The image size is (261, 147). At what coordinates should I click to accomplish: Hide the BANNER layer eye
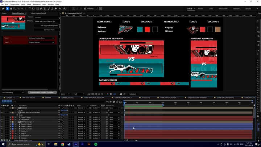click(2, 108)
